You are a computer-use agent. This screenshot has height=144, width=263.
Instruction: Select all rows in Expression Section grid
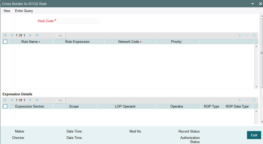coord(5,106)
